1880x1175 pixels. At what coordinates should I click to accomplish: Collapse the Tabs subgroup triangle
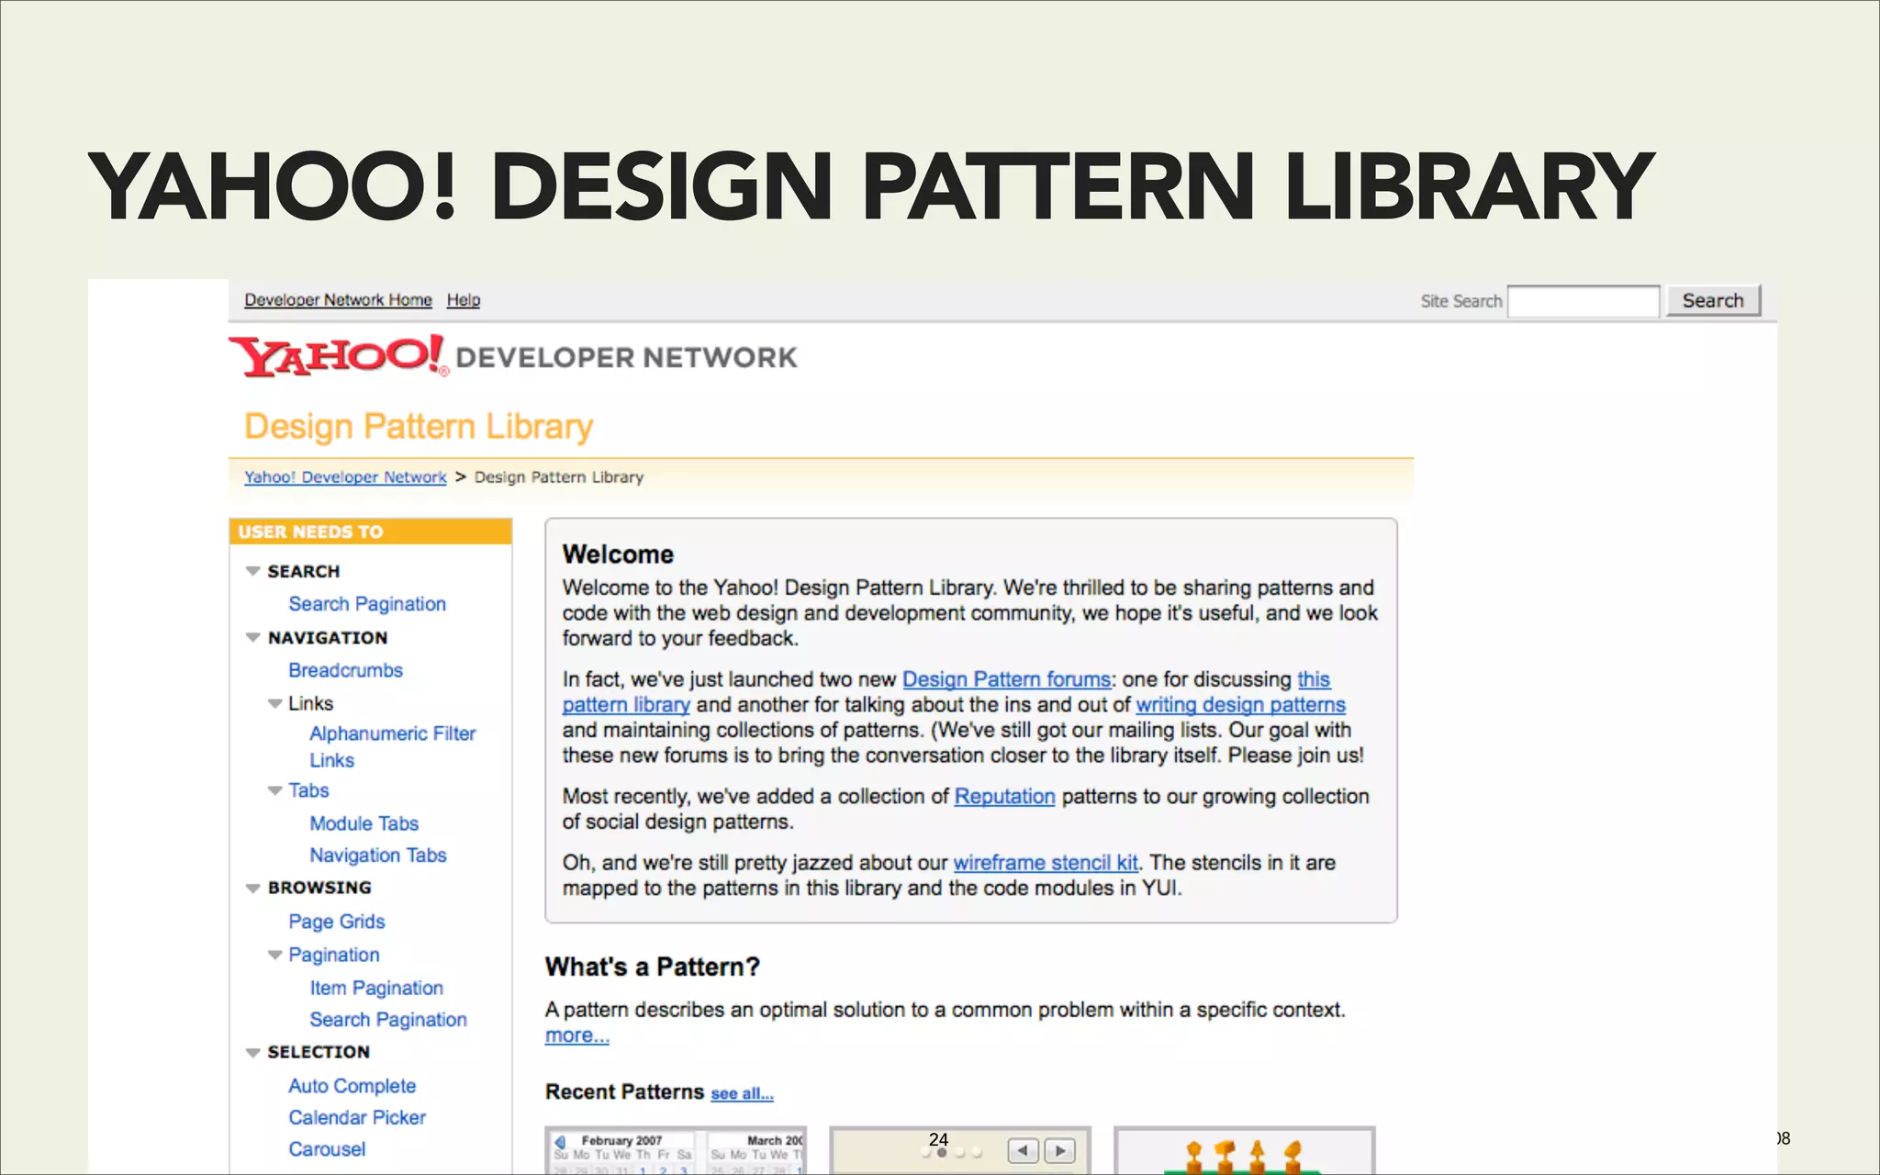[274, 790]
